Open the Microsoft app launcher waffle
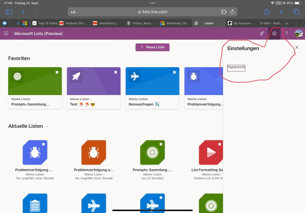The width and height of the screenshot is (305, 213). point(6,34)
